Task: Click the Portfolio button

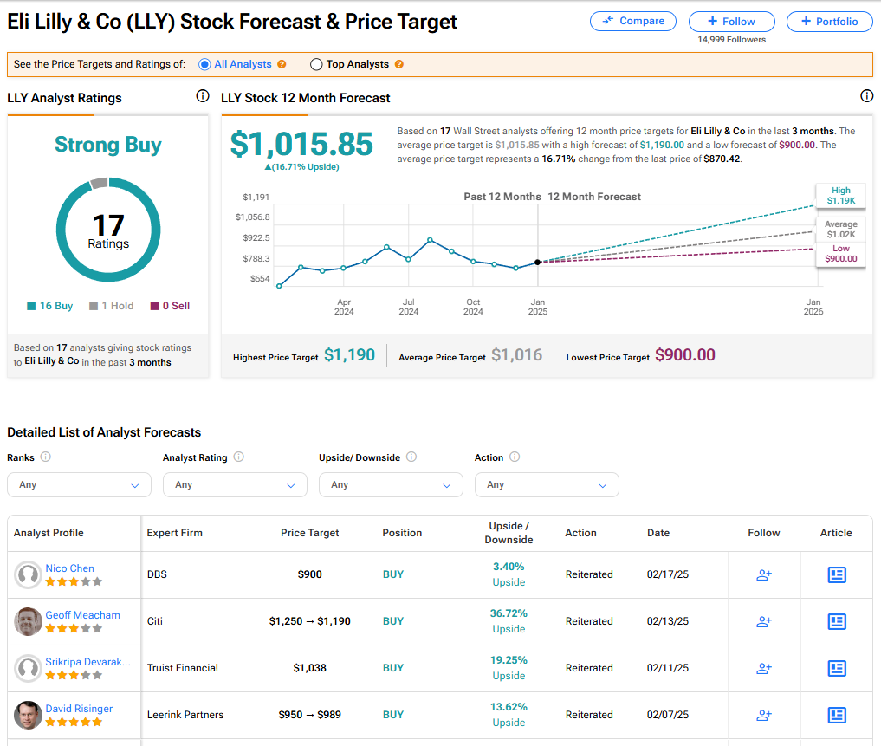Action: click(x=829, y=21)
